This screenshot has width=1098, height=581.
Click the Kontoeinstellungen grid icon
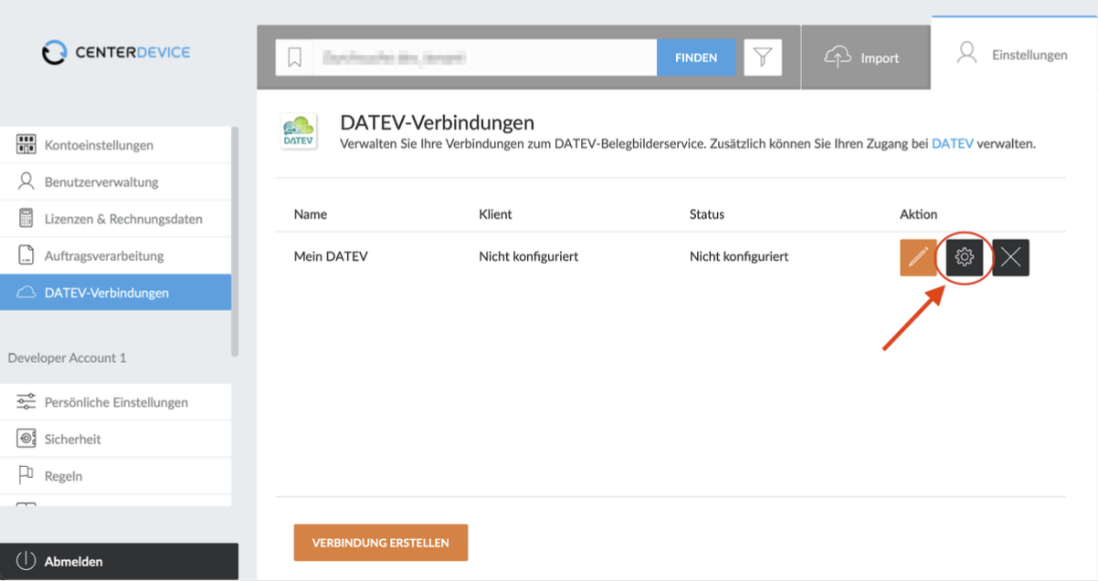click(26, 144)
